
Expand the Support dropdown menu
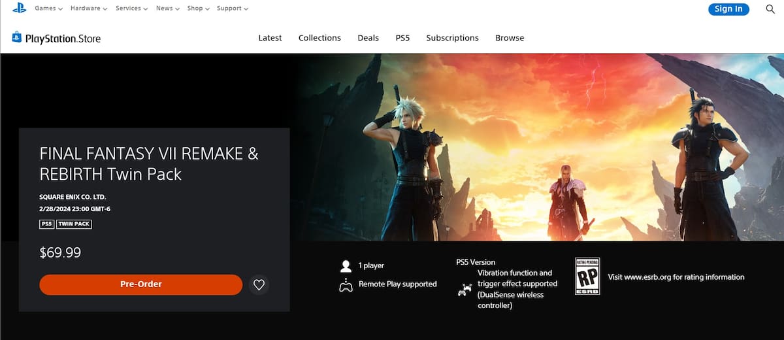(x=232, y=8)
